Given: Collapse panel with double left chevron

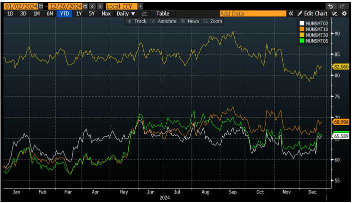Looking at the screenshot, I should coord(291,13).
